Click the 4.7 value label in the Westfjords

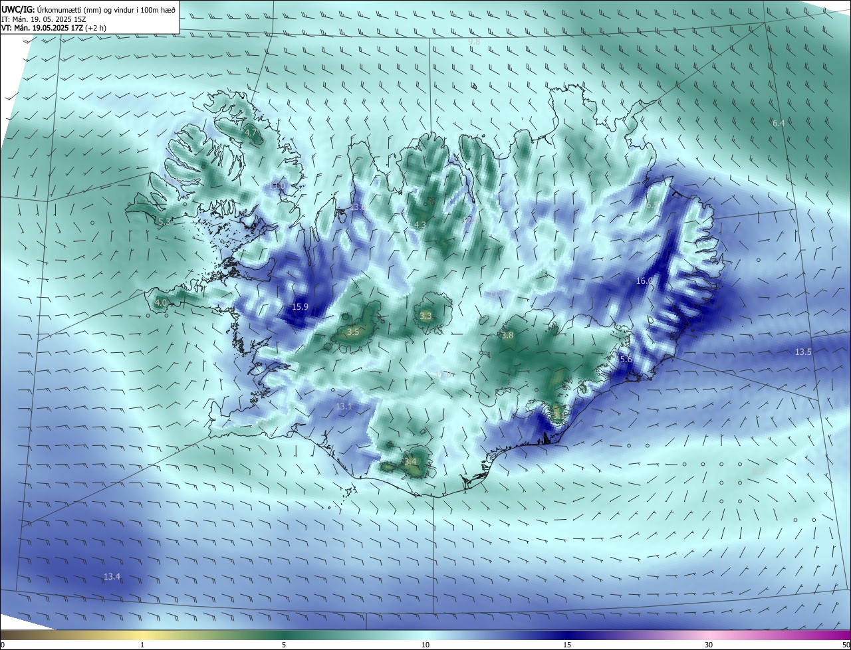251,133
